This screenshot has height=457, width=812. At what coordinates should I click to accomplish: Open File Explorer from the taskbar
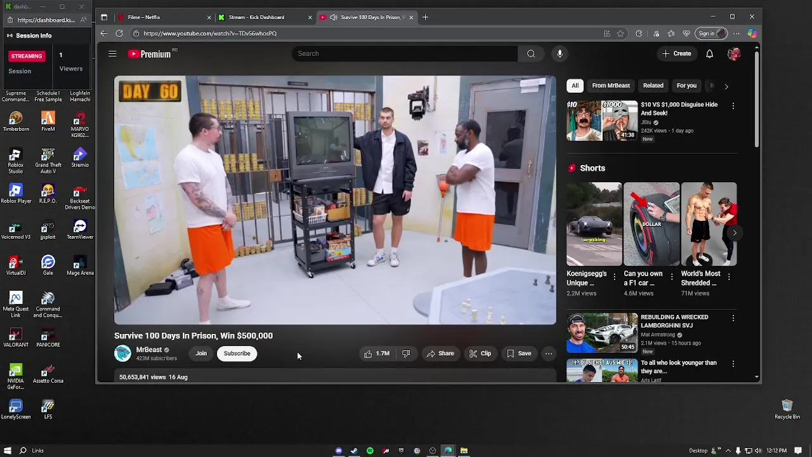pos(464,451)
